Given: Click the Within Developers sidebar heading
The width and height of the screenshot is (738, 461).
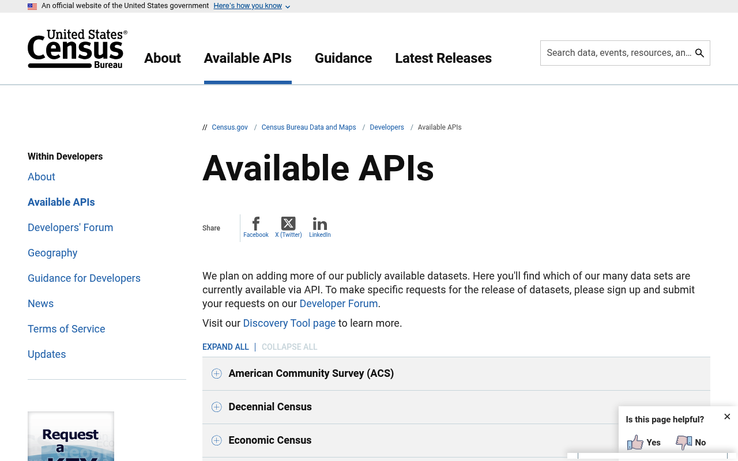Looking at the screenshot, I should click(65, 157).
